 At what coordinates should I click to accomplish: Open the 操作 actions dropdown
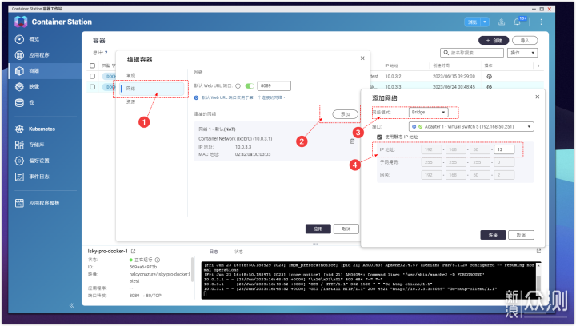tap(522, 53)
